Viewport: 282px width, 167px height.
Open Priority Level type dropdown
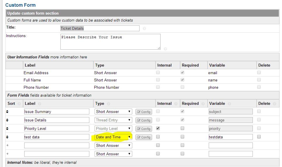[x=113, y=128]
